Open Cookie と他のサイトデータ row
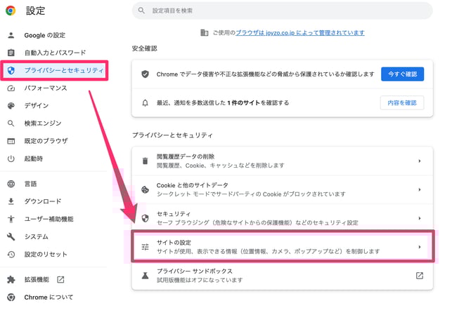 283,189
